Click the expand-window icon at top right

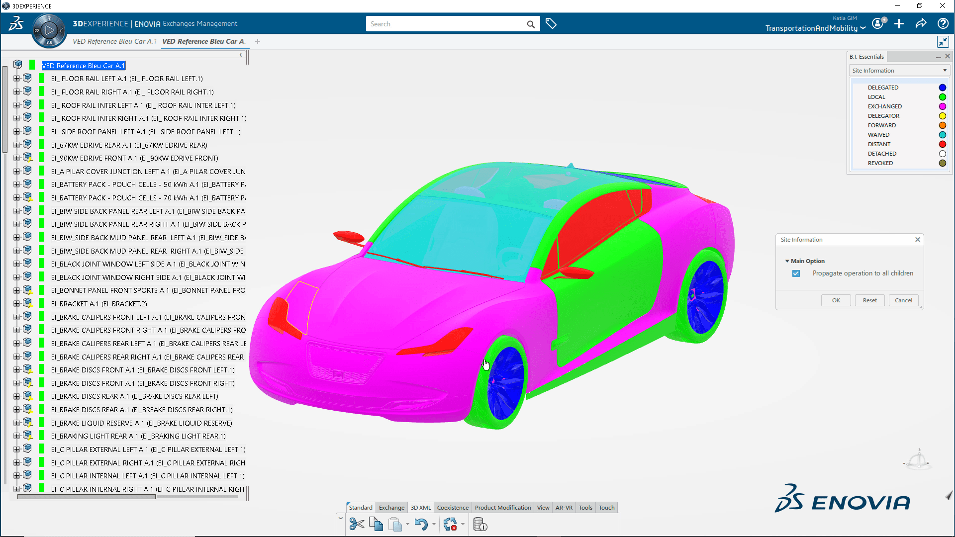click(x=943, y=42)
